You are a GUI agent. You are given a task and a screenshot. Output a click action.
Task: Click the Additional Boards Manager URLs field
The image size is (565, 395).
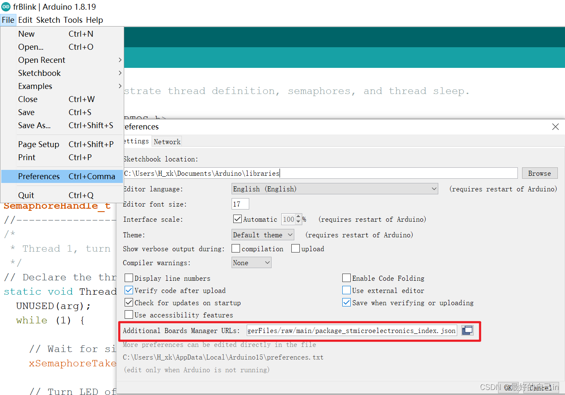pos(352,331)
